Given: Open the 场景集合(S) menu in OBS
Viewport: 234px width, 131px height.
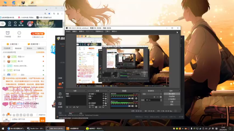Looking at the screenshot, I should pos(99,31).
